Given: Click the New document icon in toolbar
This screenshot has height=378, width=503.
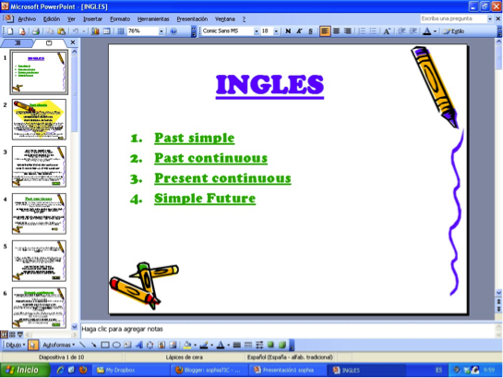Looking at the screenshot, I should tap(10, 31).
